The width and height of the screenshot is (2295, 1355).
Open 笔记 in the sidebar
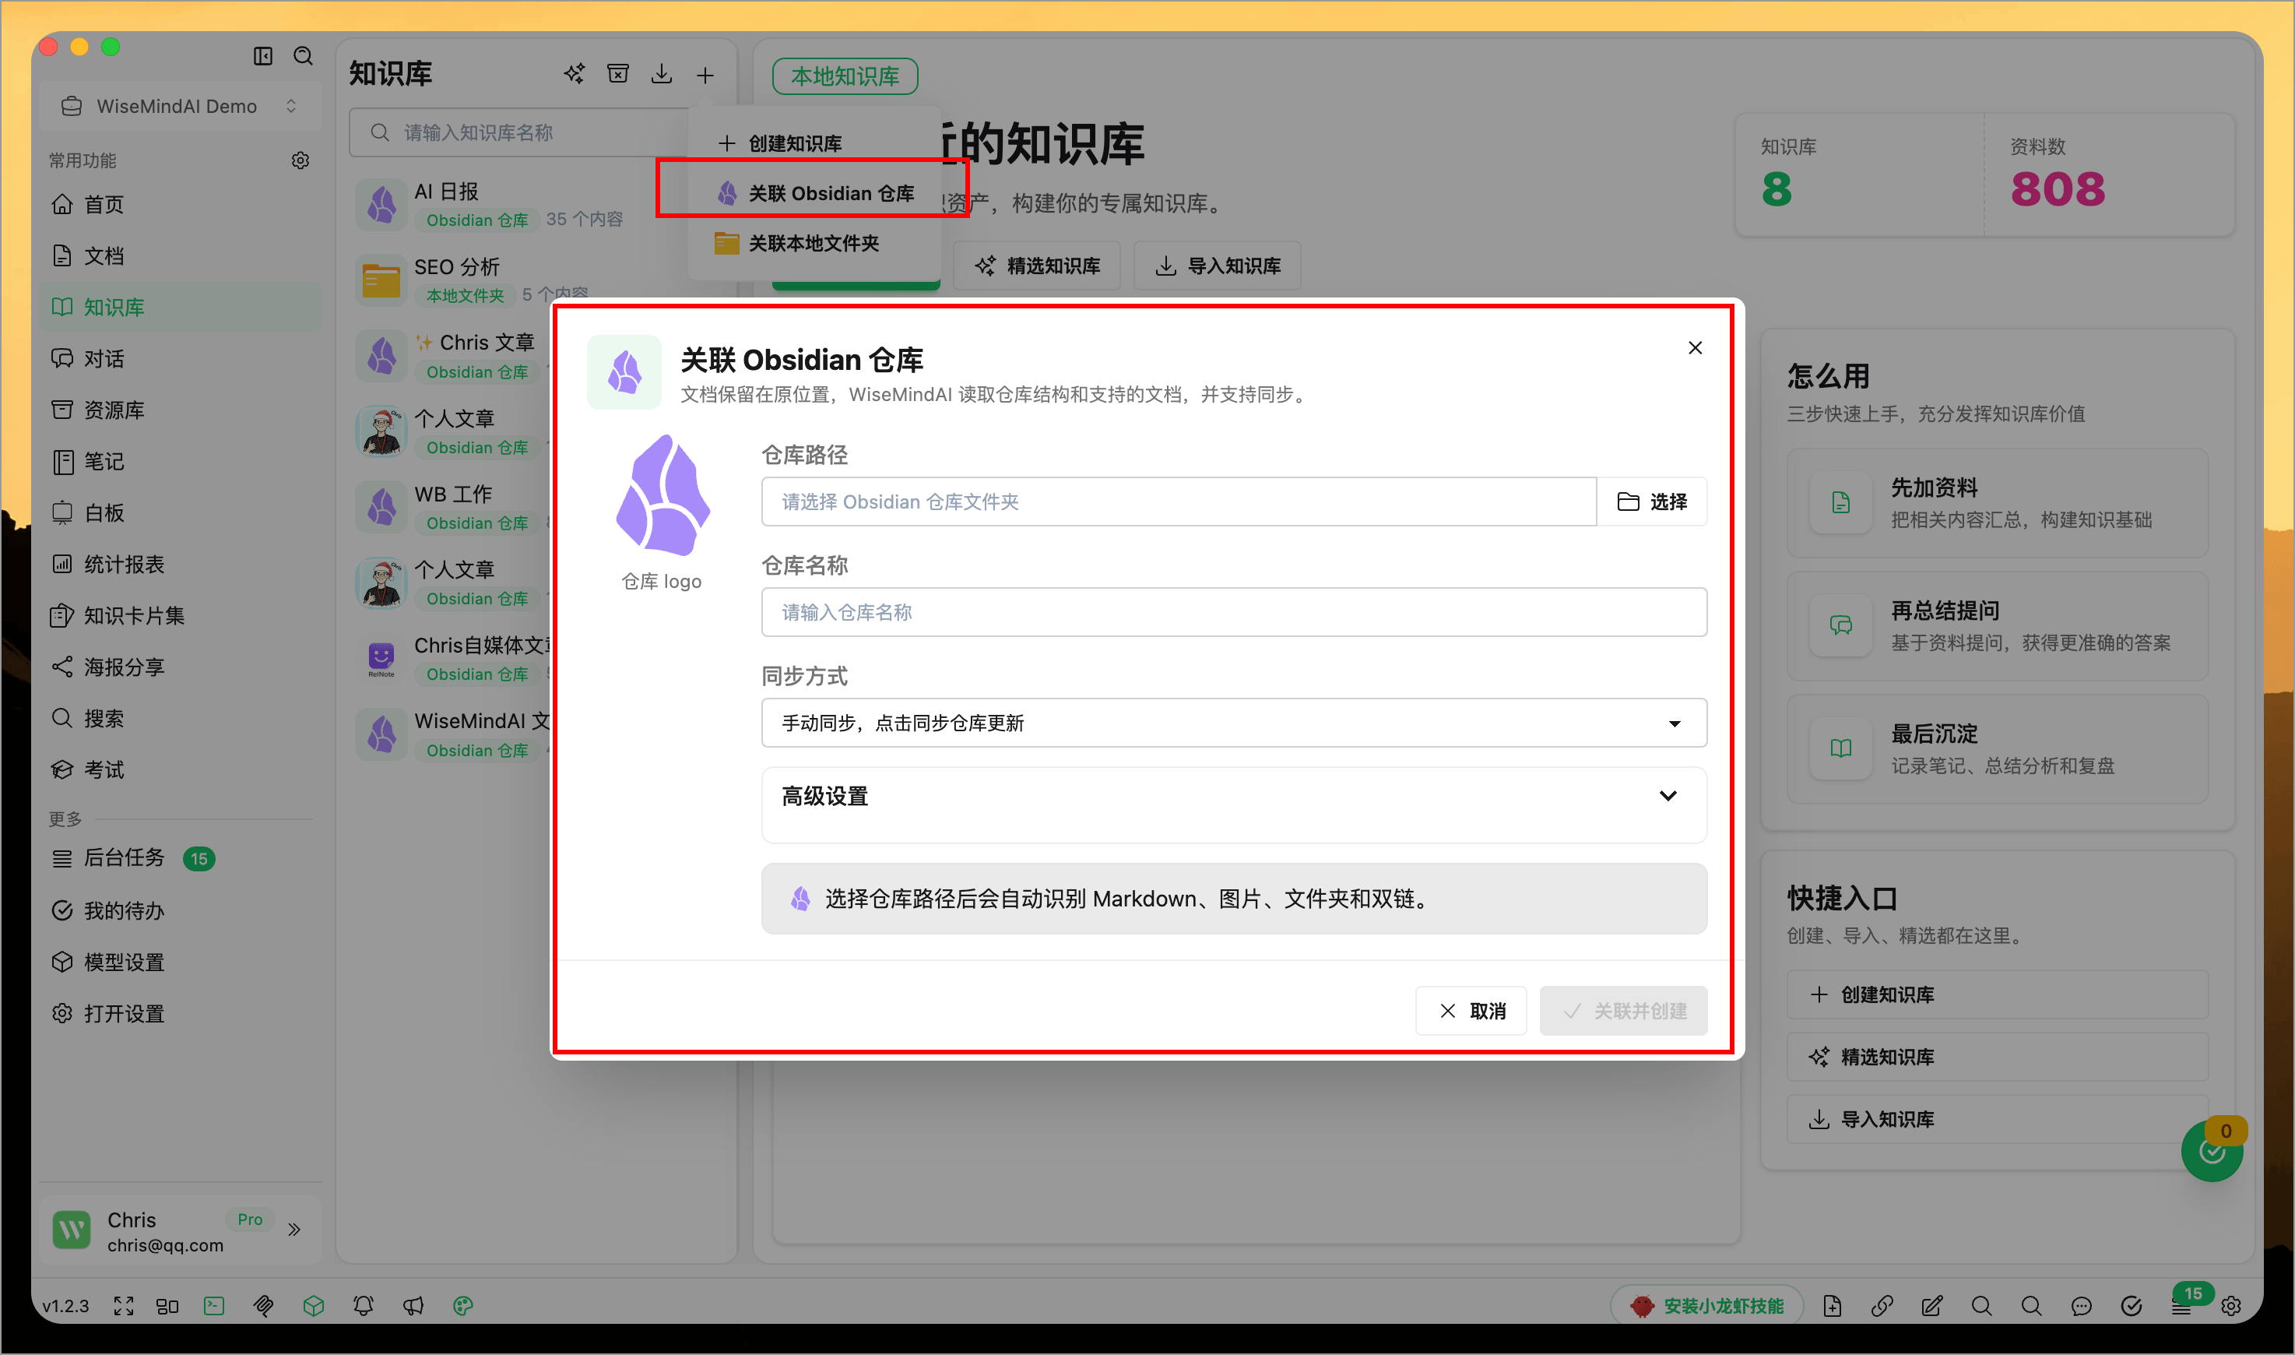pyautogui.click(x=181, y=461)
